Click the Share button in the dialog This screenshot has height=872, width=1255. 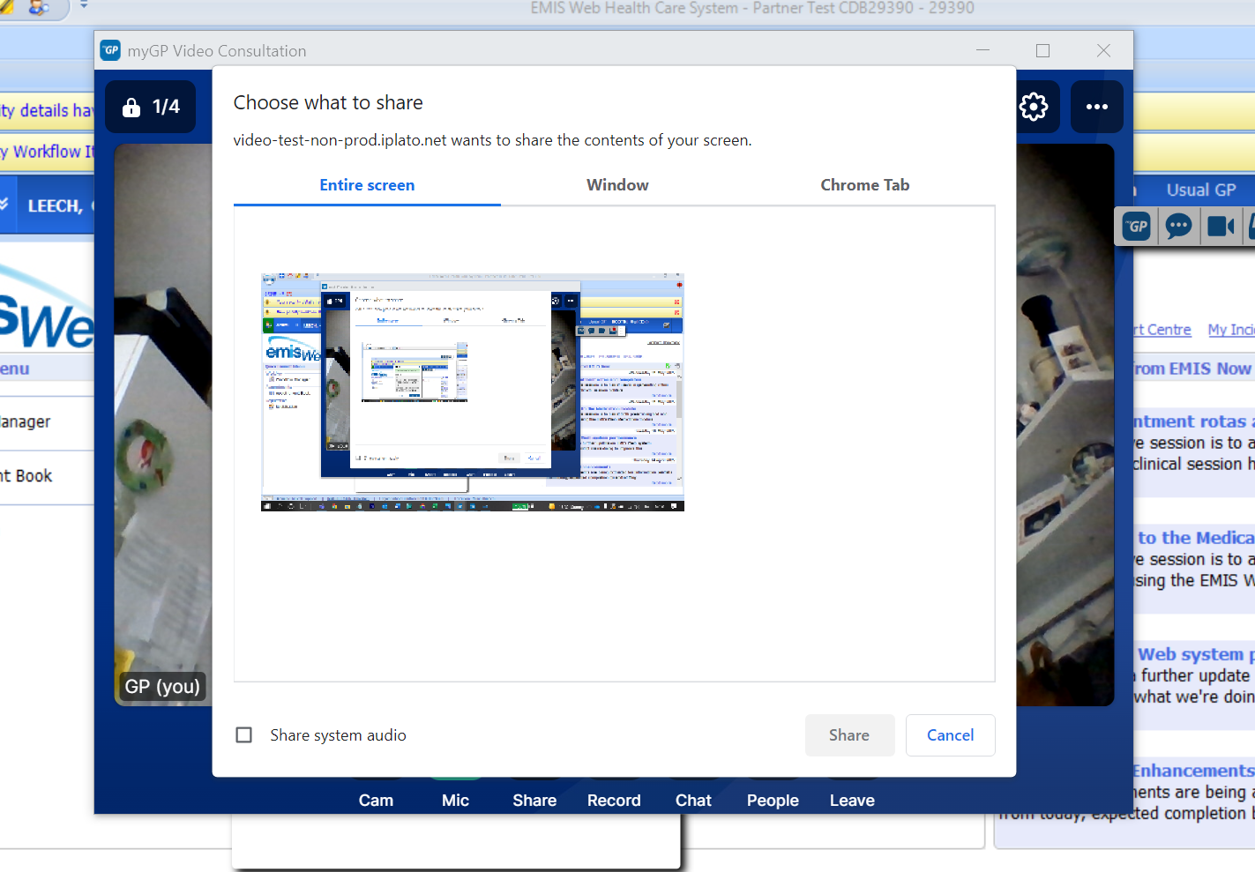849,735
